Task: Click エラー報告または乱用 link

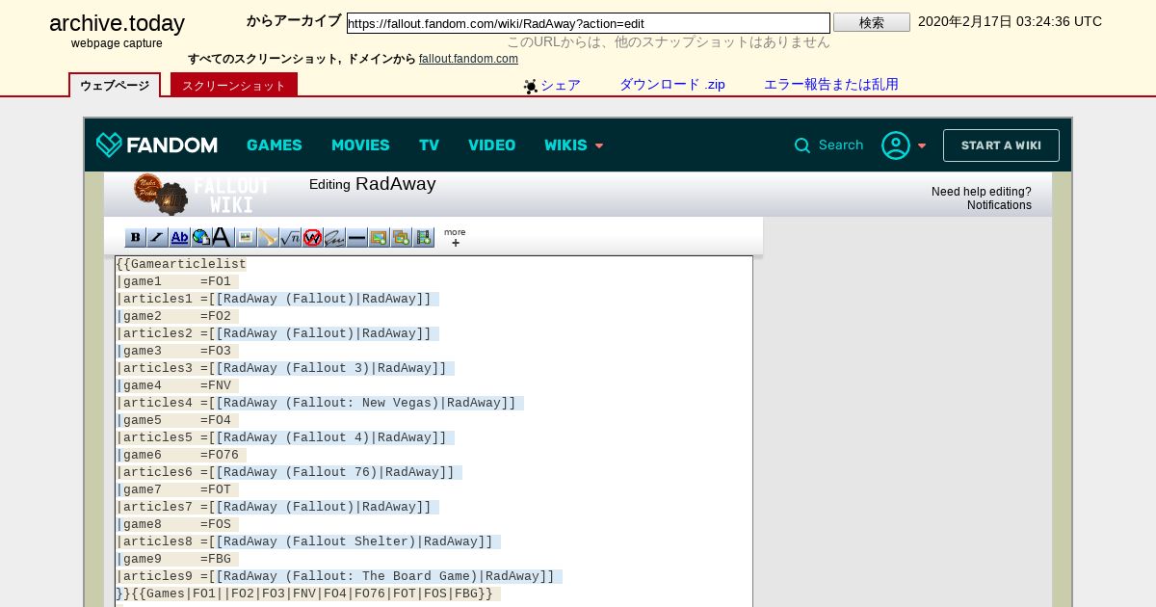Action: (831, 85)
